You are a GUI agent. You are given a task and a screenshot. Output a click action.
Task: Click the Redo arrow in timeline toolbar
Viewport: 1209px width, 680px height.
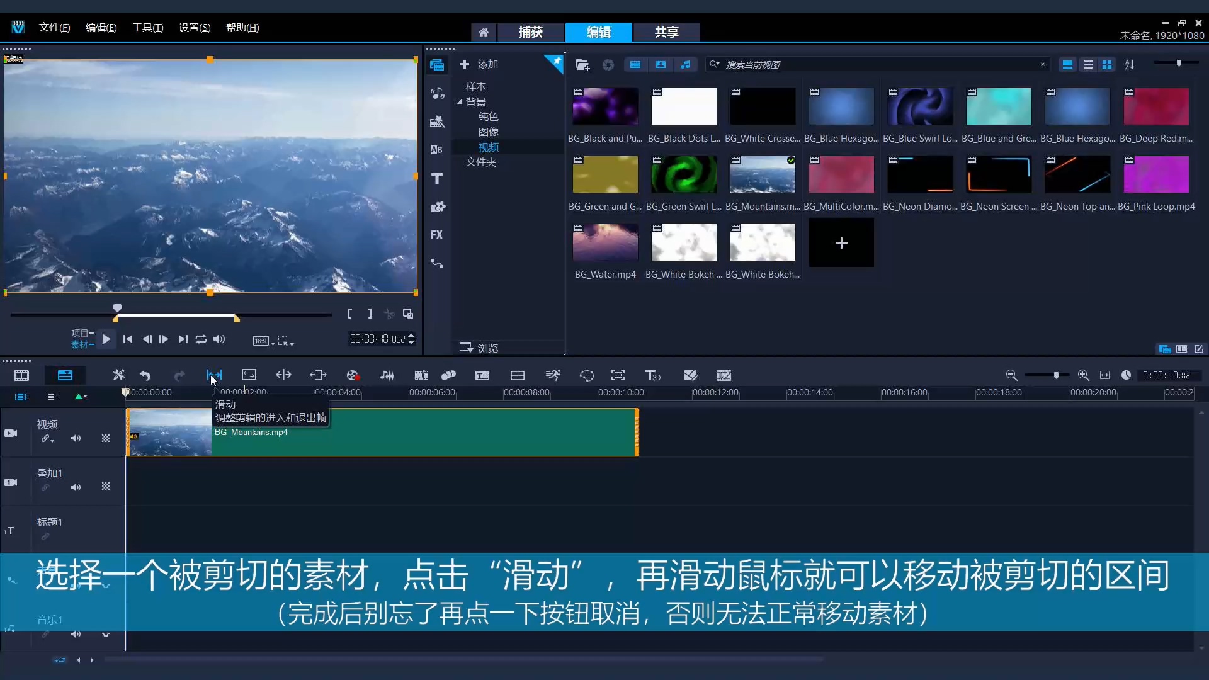(179, 375)
